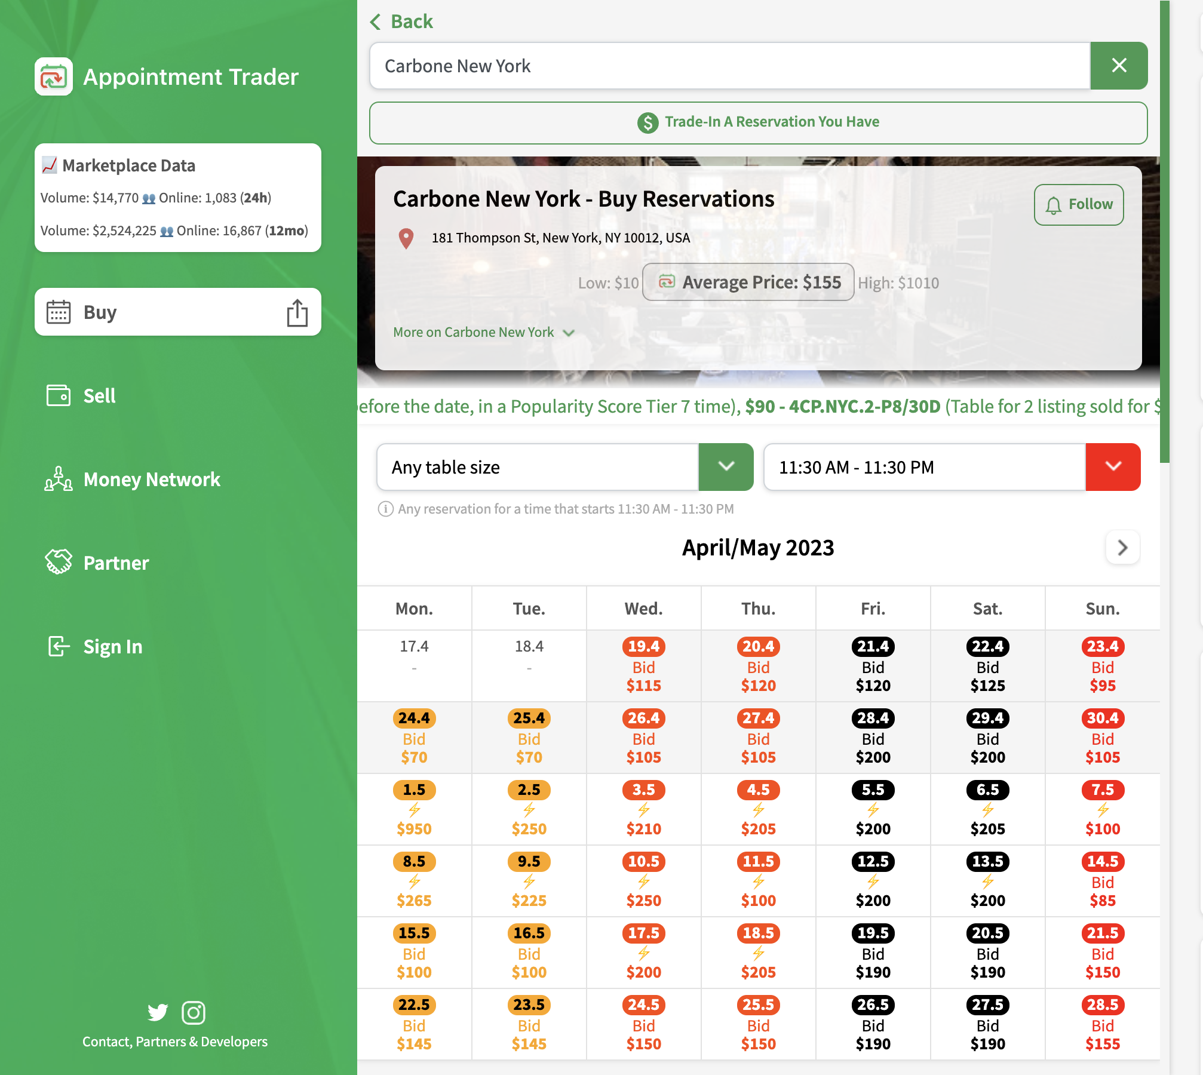Select date 6.5 priced $205

pyautogui.click(x=988, y=809)
